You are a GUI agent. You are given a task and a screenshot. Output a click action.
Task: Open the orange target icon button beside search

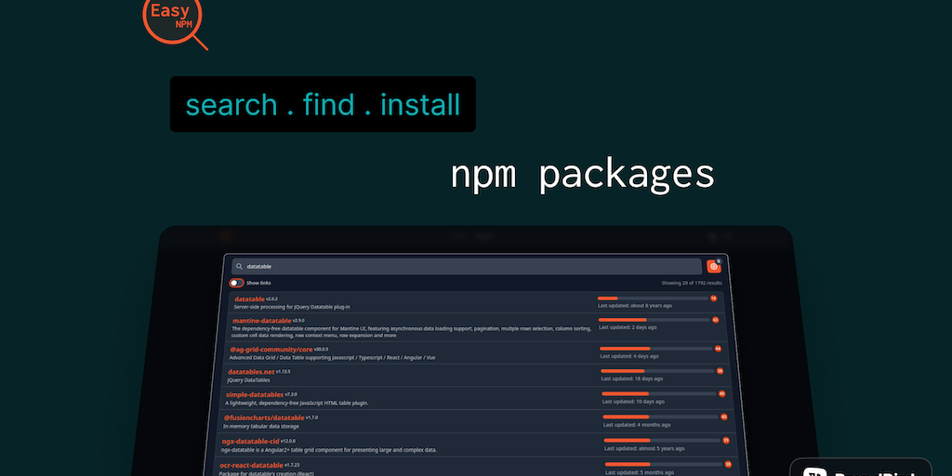(713, 267)
